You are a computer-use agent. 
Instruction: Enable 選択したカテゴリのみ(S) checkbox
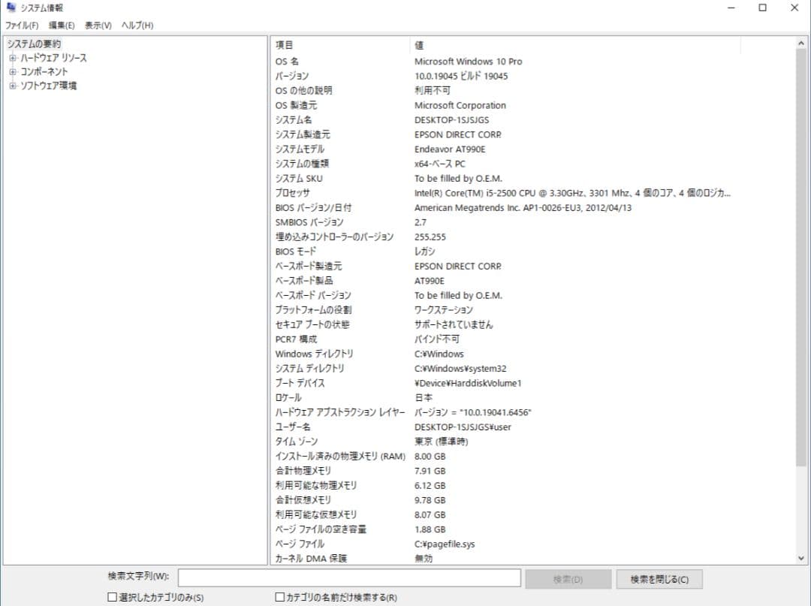[x=112, y=597]
